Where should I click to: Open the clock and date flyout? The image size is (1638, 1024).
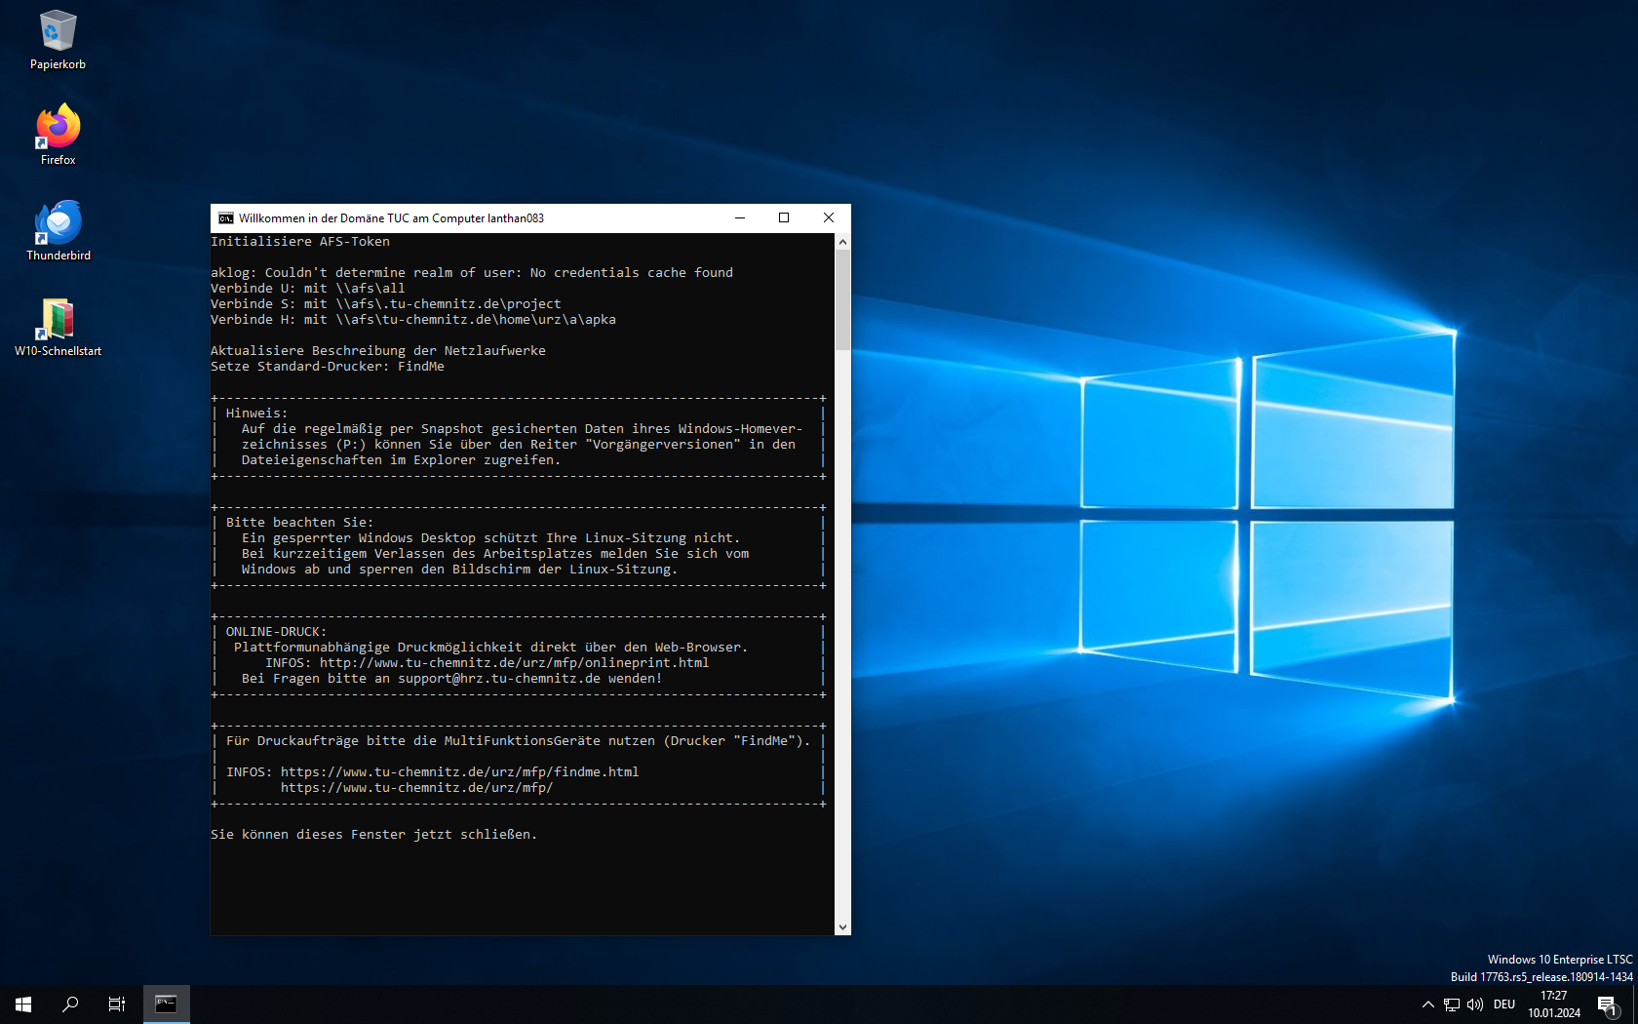coord(1554,1004)
